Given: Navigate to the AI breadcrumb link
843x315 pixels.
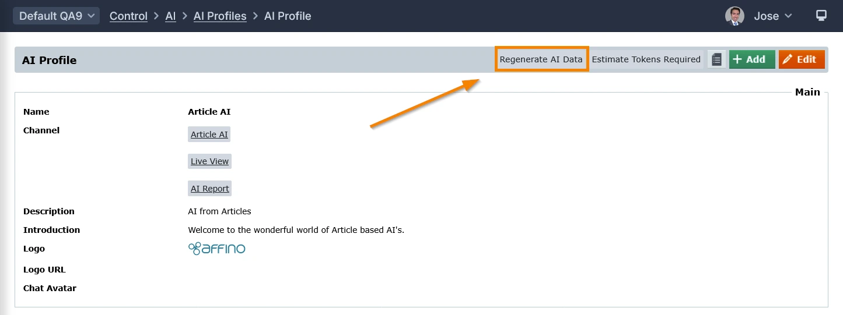Looking at the screenshot, I should tap(170, 16).
